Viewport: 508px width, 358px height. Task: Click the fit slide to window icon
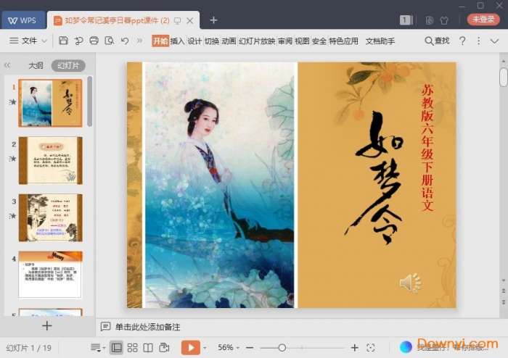[x=371, y=348]
